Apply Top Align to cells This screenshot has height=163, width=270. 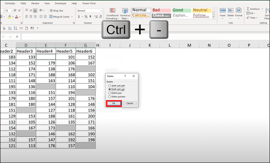click(x=27, y=11)
